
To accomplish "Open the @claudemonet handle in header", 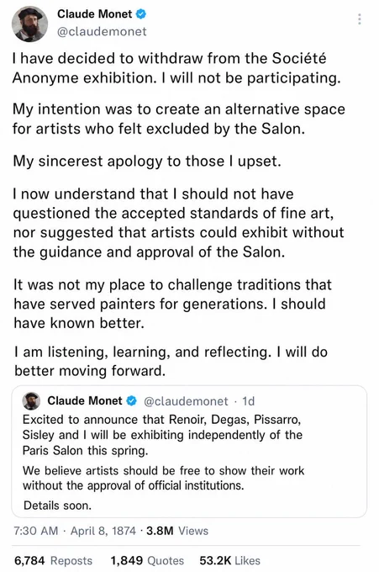I will click(x=102, y=31).
